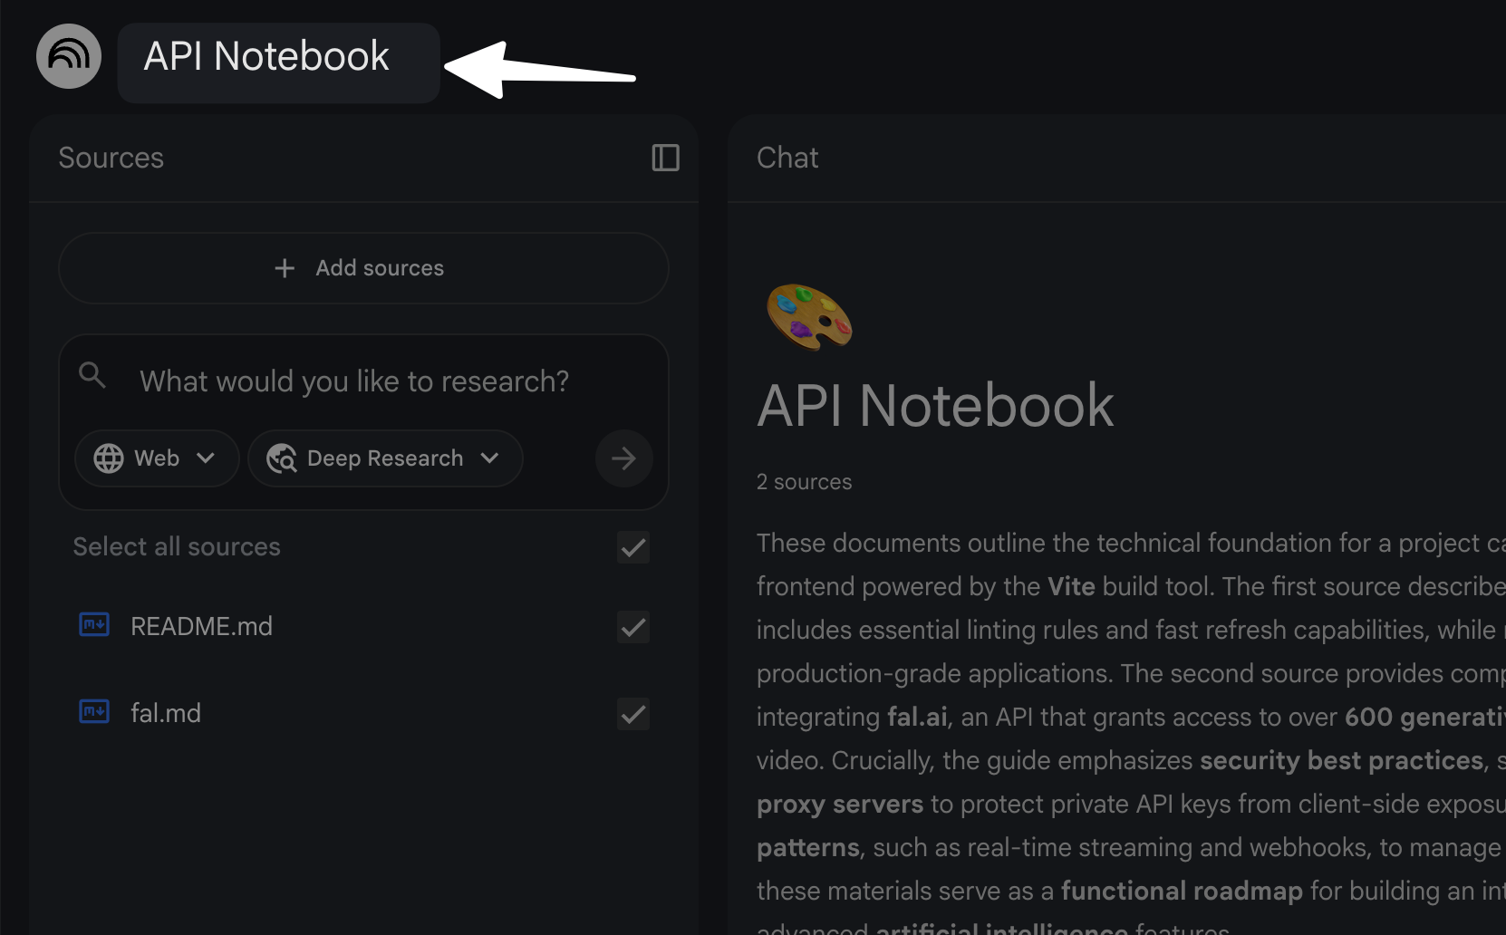This screenshot has width=1506, height=935.
Task: Select the Web globe icon
Action: point(108,458)
